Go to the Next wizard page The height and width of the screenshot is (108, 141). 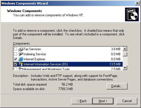click(103, 101)
